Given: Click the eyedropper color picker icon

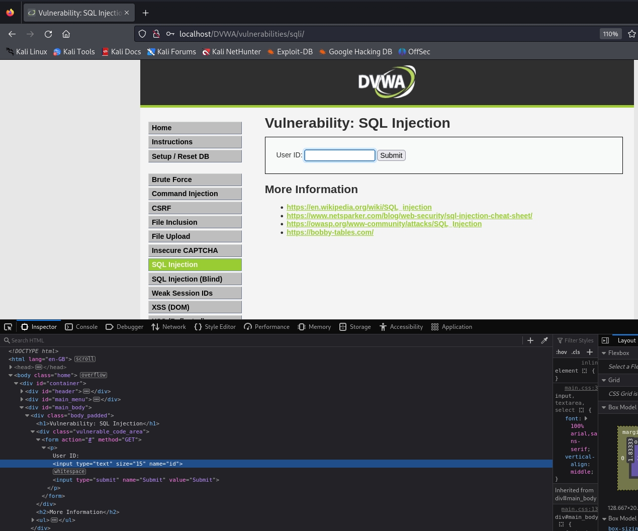Looking at the screenshot, I should click(x=544, y=340).
